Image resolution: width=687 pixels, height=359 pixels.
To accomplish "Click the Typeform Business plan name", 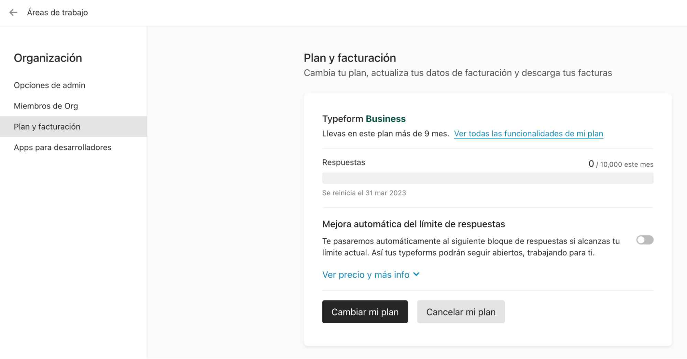I will 364,119.
